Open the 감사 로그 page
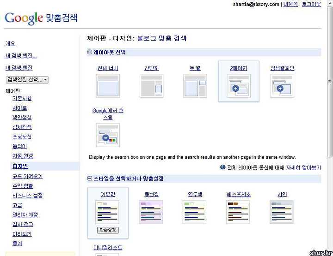Screen dimensions: 333x256 click(23, 224)
